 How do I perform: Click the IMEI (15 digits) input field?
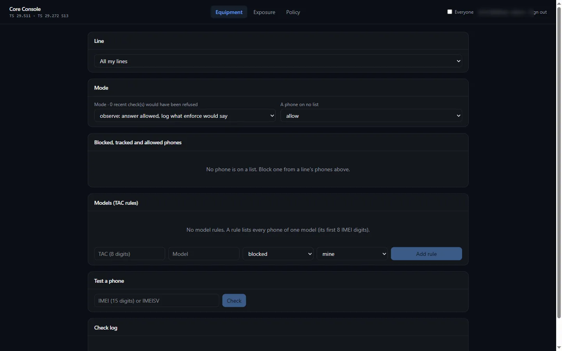click(157, 301)
